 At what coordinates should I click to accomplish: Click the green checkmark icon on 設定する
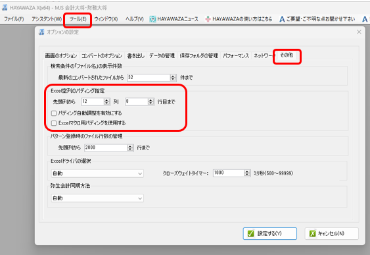click(x=251, y=233)
